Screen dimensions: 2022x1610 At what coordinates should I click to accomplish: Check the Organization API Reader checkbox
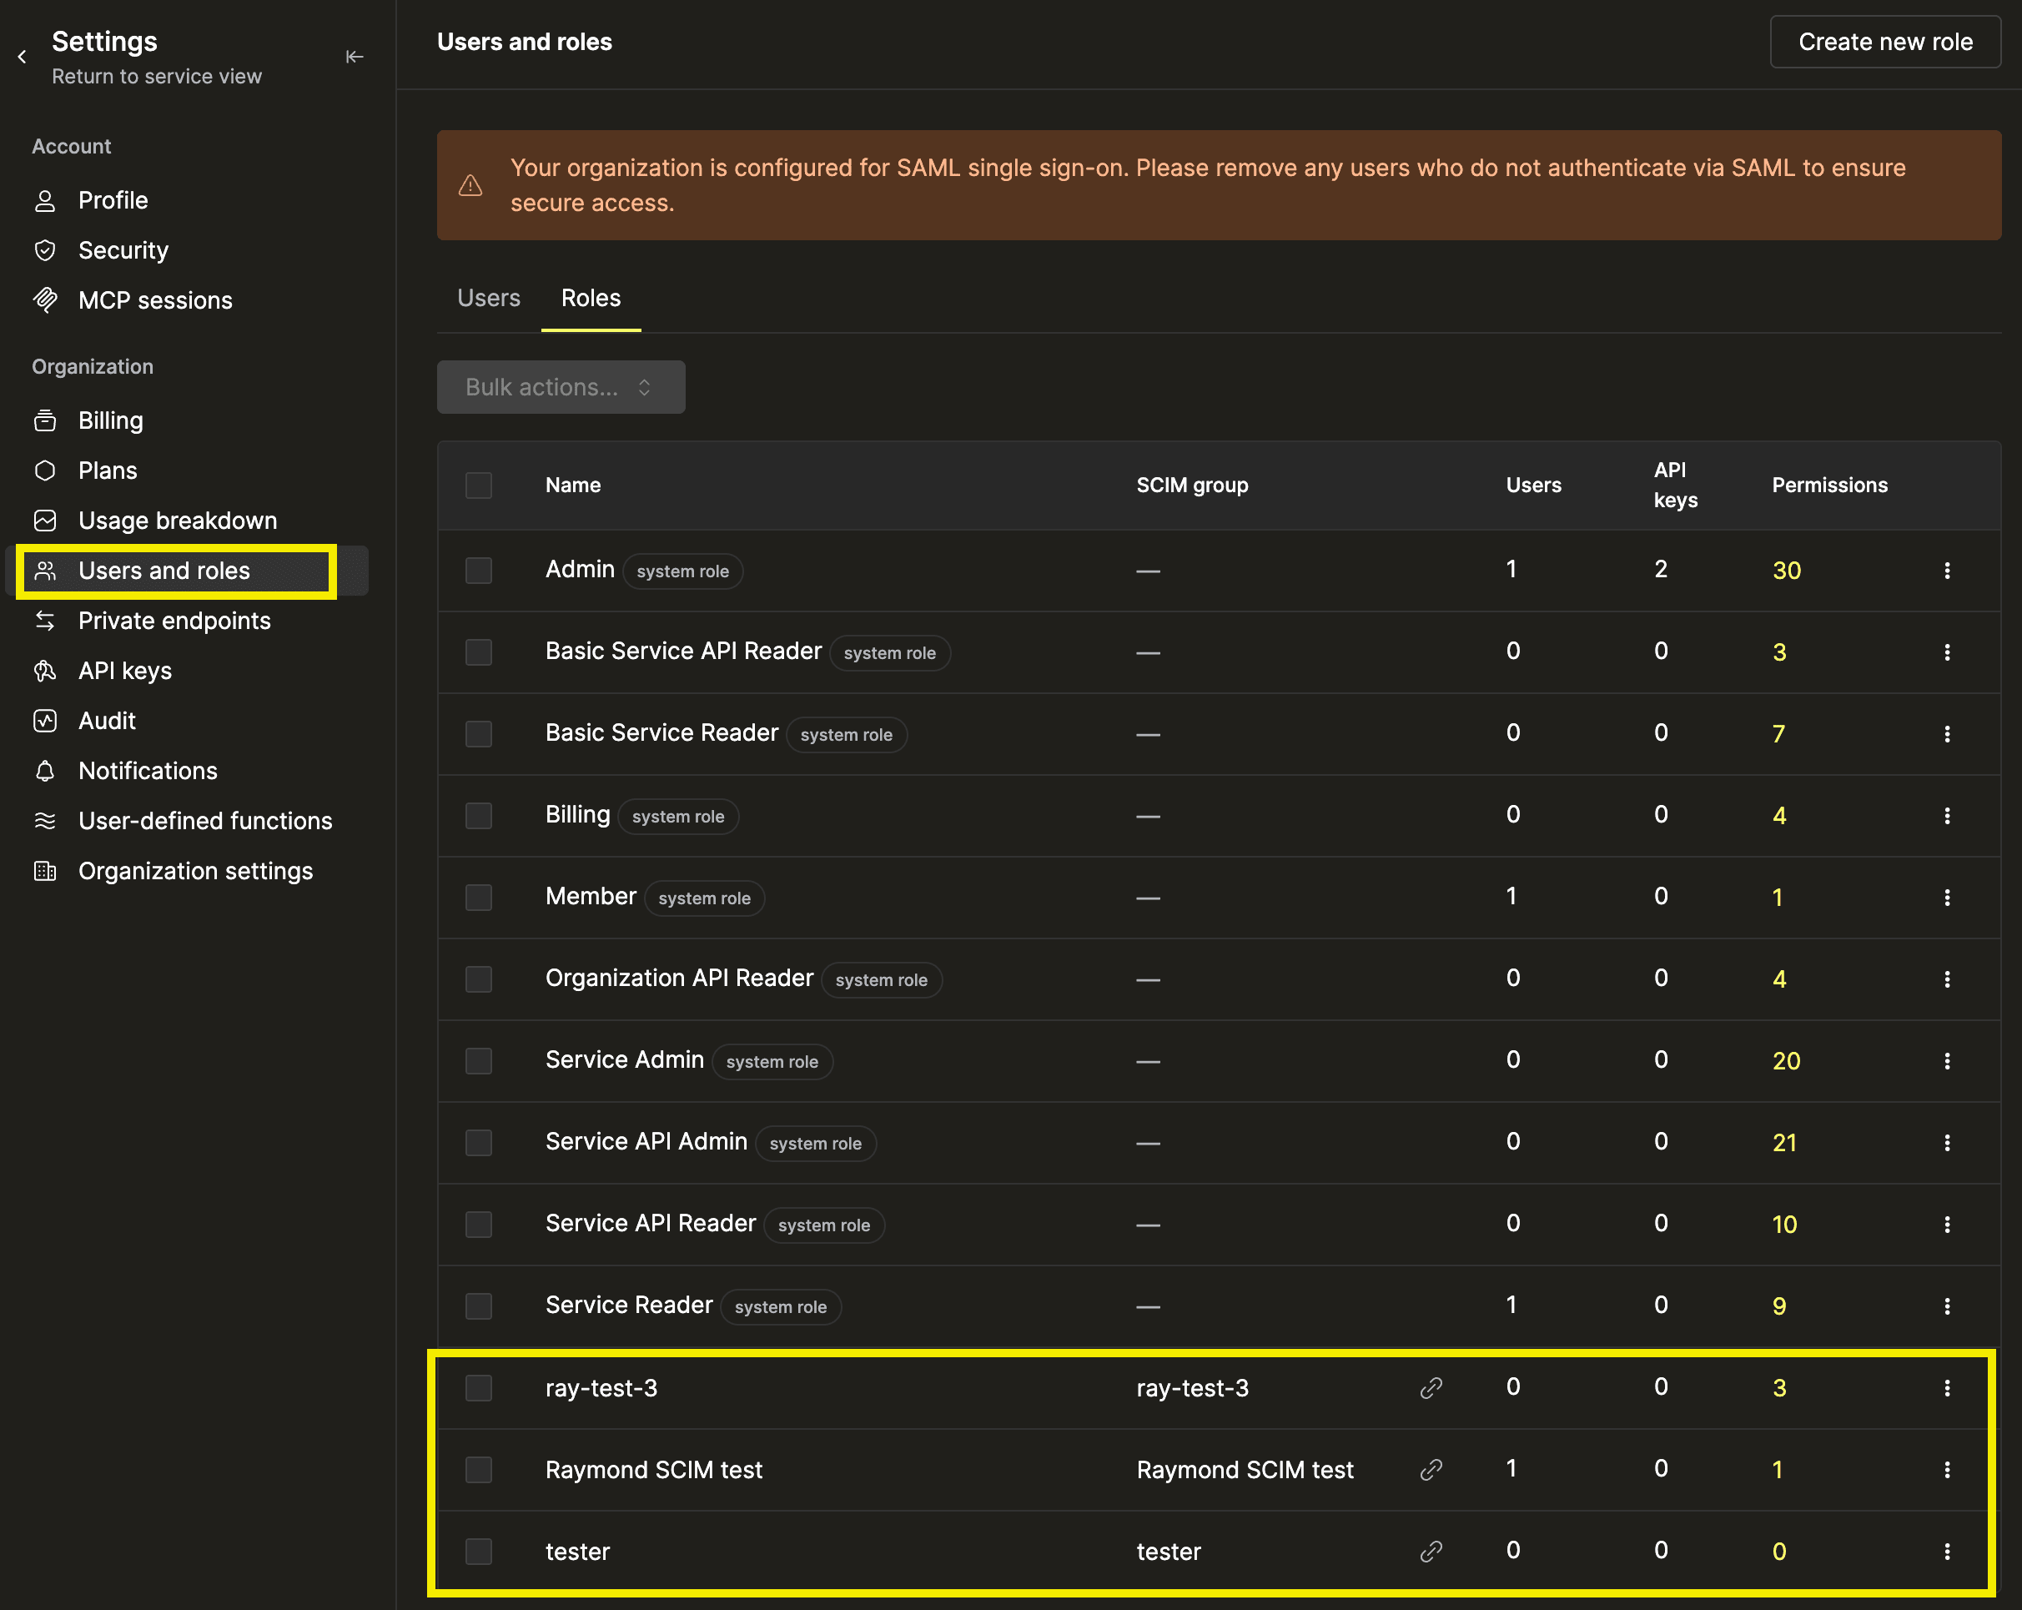click(x=480, y=979)
